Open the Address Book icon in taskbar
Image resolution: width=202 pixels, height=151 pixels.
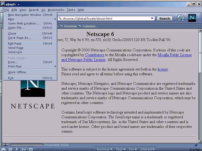pyautogui.click(x=31, y=149)
